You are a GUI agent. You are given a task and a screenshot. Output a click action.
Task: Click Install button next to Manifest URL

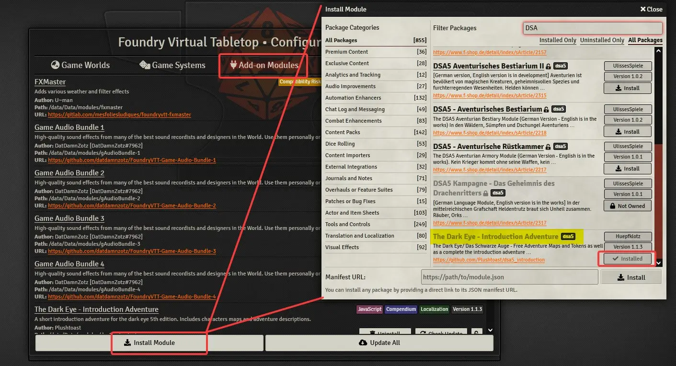[x=631, y=277]
